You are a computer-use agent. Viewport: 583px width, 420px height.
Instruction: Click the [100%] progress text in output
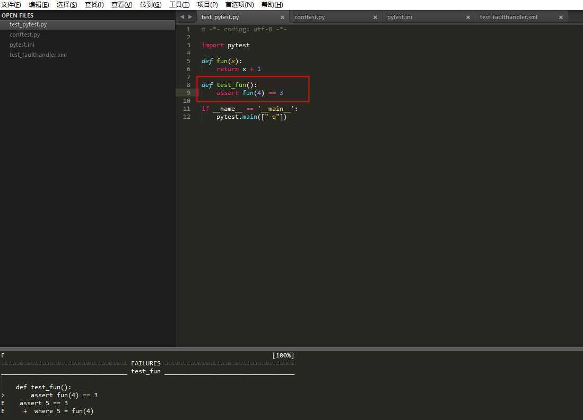283,355
